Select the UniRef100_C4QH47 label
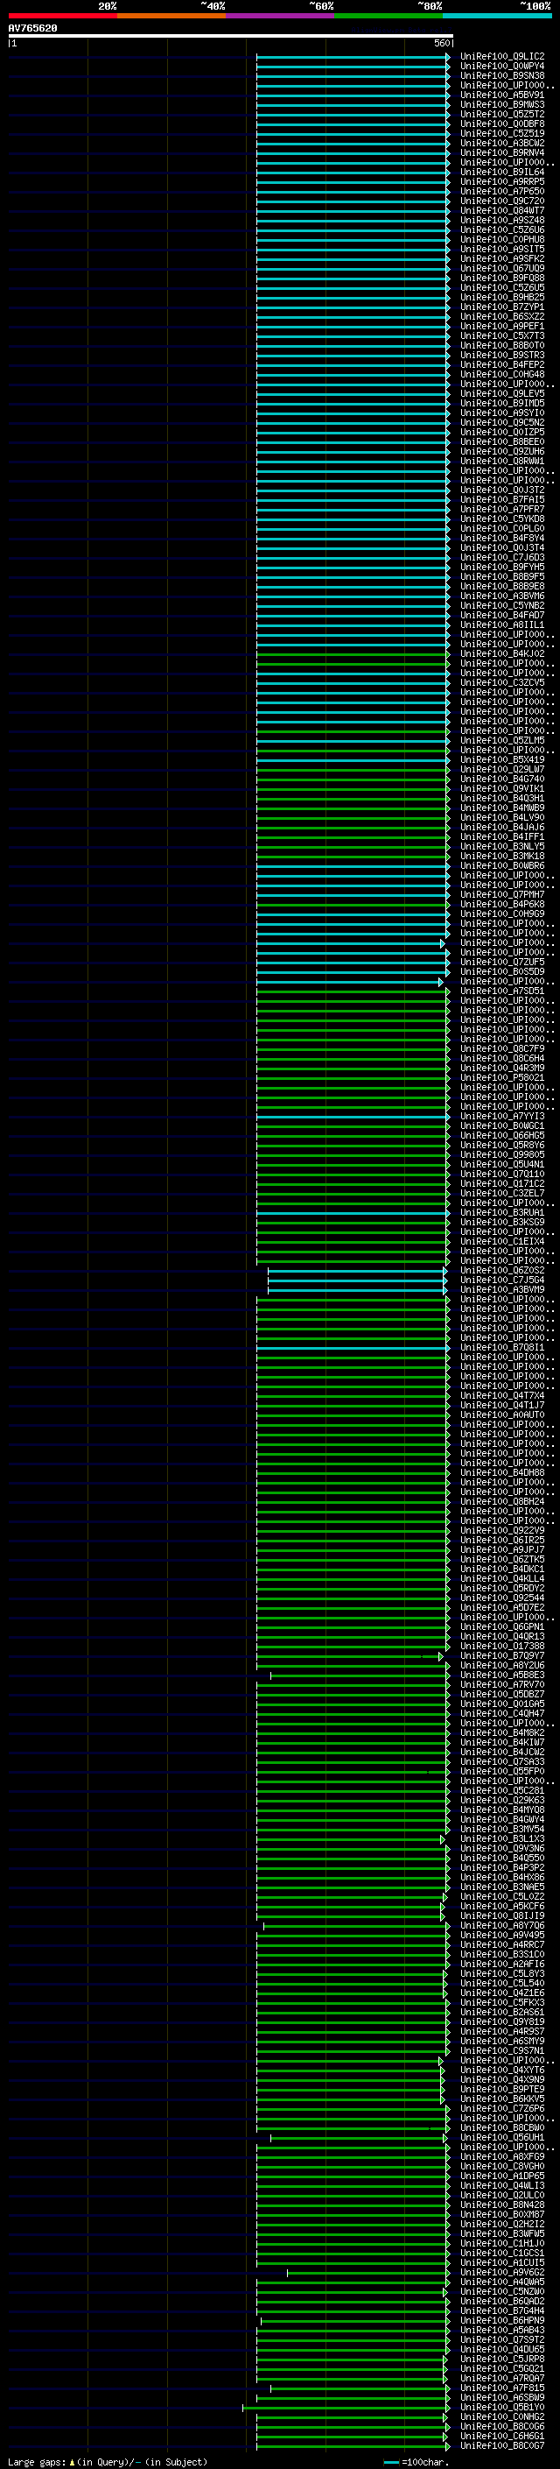560x2469 pixels. pos(502,1714)
